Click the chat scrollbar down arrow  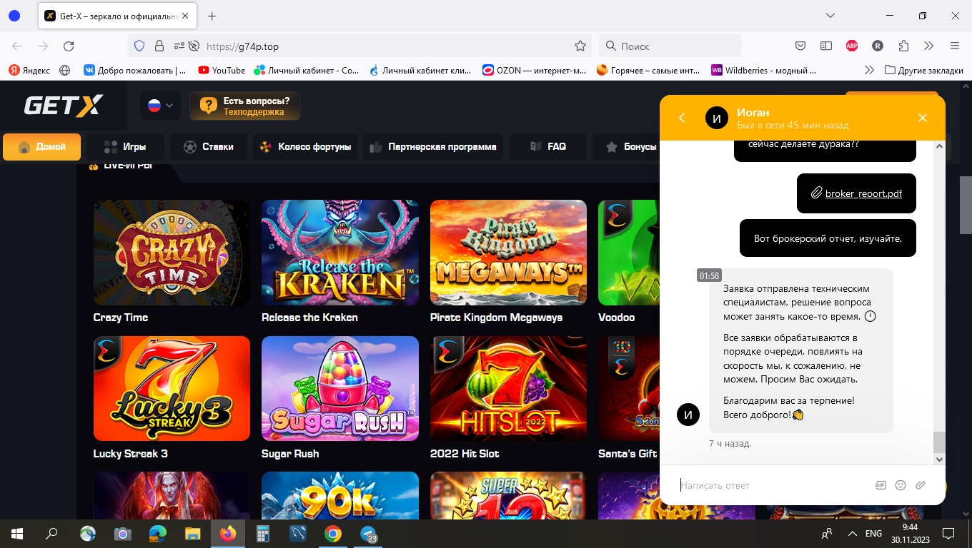tap(939, 460)
